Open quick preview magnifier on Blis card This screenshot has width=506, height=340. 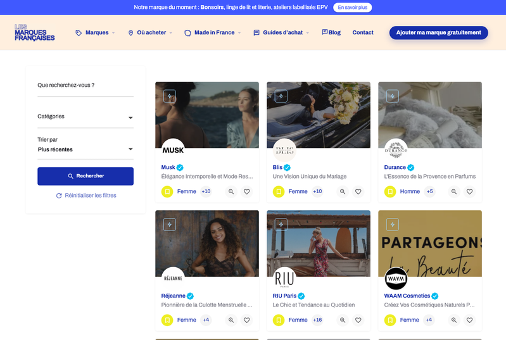[x=343, y=192]
